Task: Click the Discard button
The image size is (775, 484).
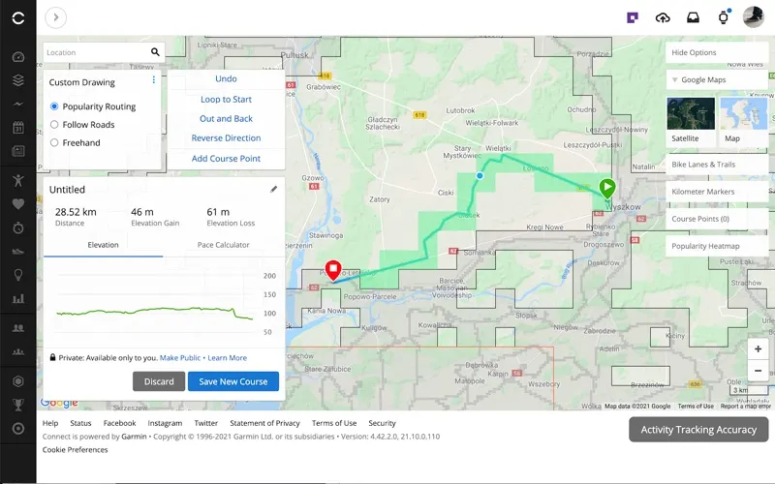Action: click(x=159, y=381)
